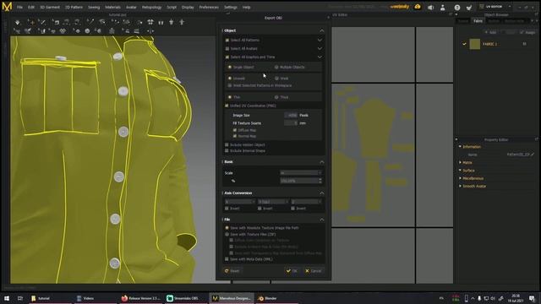Click the round button icon in second toolbar row
Image resolution: width=541 pixels, height=304 pixels.
point(87,31)
